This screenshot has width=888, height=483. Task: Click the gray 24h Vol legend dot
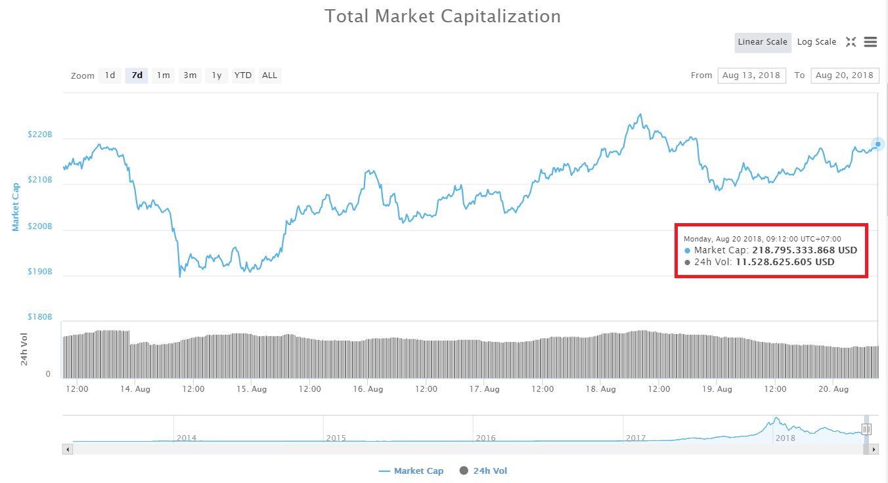[462, 471]
